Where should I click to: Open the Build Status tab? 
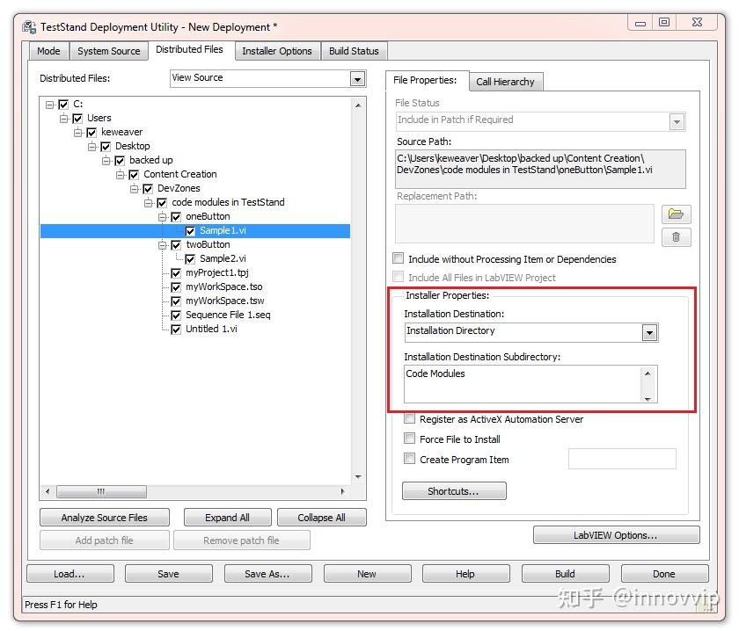354,51
